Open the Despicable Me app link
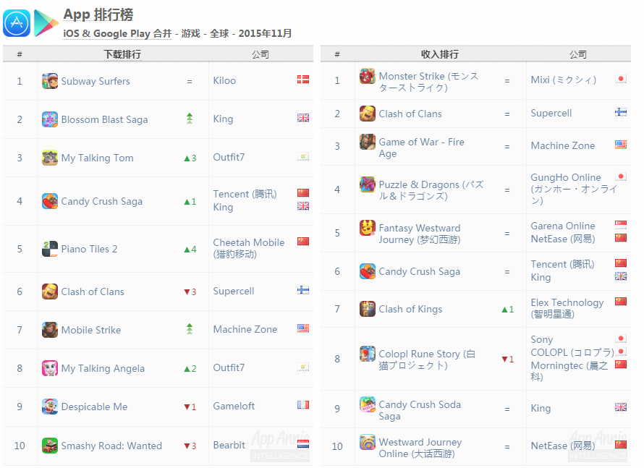Viewport: 644px width, 468px height. tap(94, 407)
